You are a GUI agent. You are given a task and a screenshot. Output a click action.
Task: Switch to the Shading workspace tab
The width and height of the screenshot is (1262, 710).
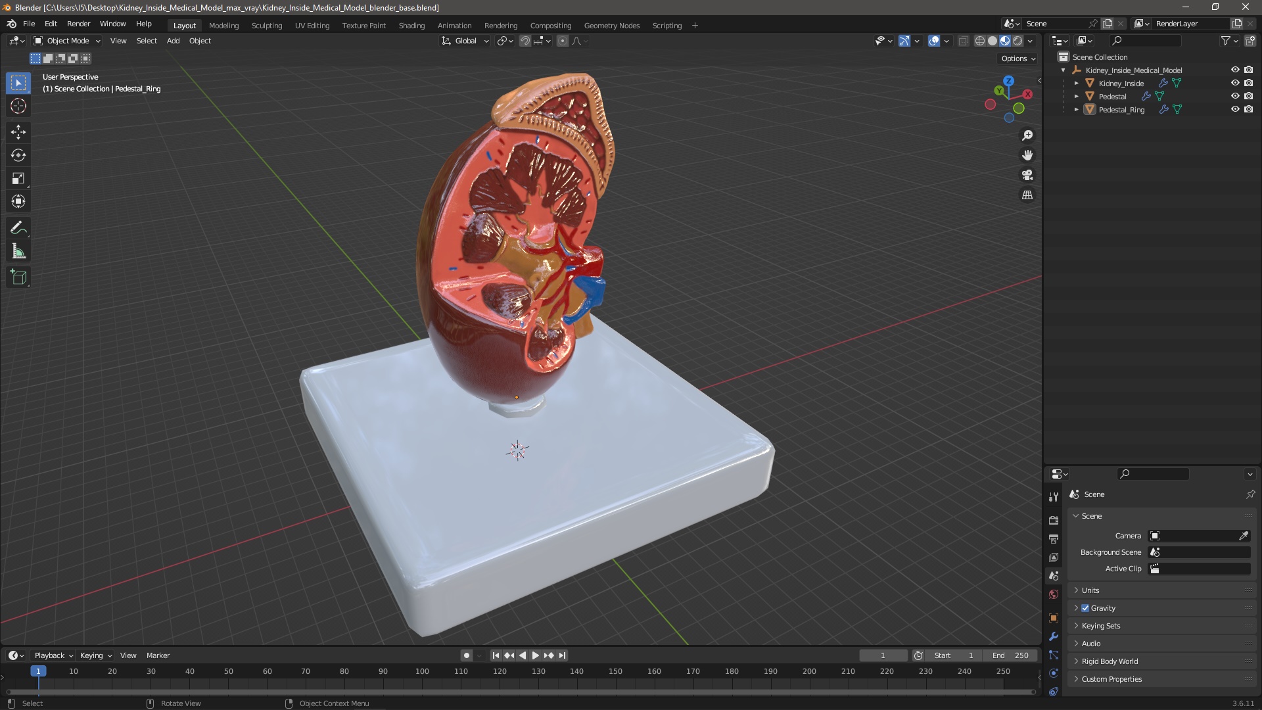tap(411, 26)
